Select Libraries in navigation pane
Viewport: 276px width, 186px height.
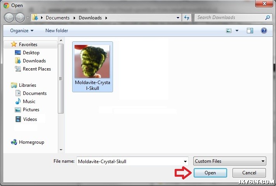[x=28, y=85]
